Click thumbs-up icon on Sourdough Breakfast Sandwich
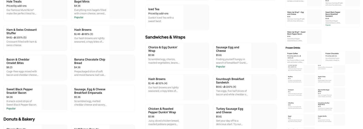Viewport: 363px width, 129px height. pos(225,87)
